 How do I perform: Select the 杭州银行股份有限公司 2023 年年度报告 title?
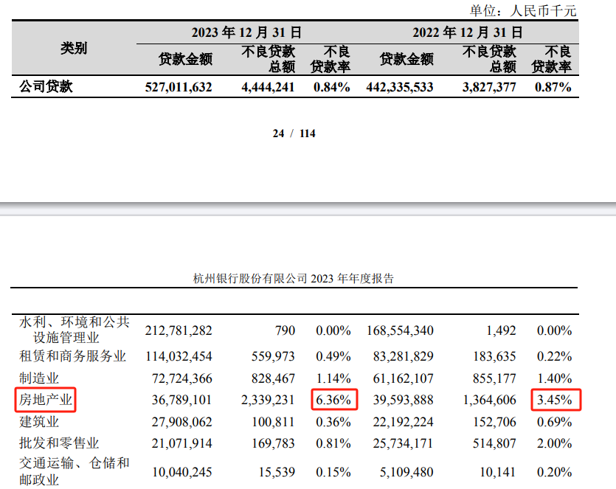pyautogui.click(x=293, y=275)
